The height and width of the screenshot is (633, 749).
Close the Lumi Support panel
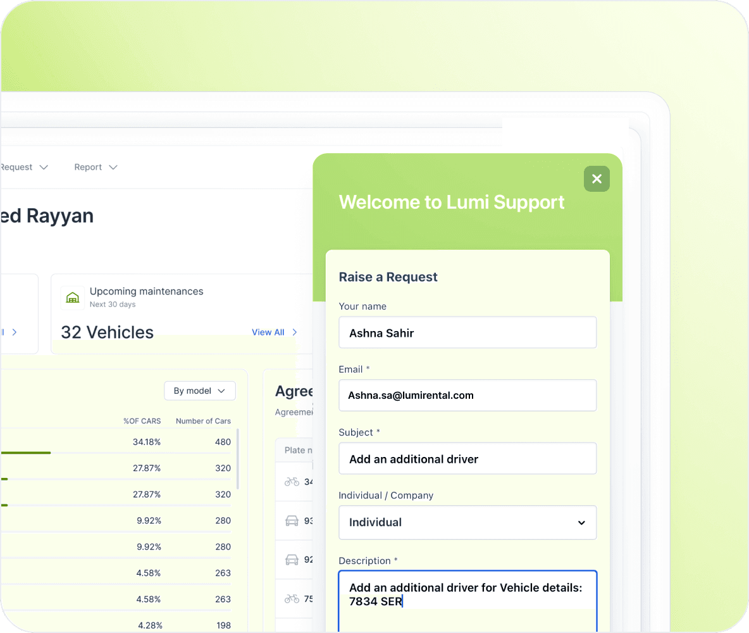(x=597, y=179)
